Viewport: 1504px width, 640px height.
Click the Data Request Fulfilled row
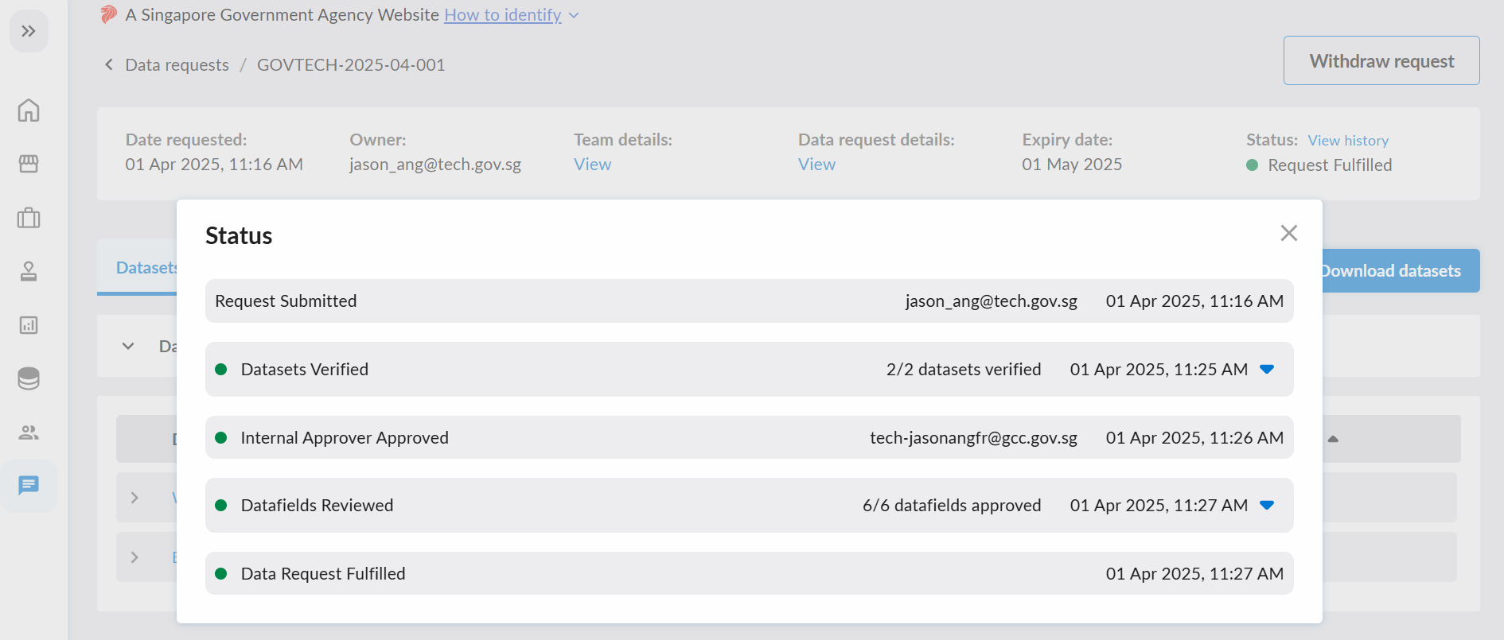(750, 573)
